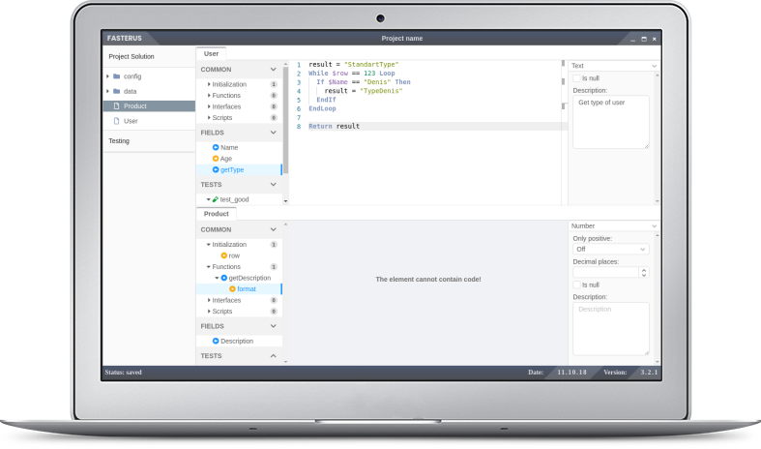Click the orange Age field icon

(216, 159)
